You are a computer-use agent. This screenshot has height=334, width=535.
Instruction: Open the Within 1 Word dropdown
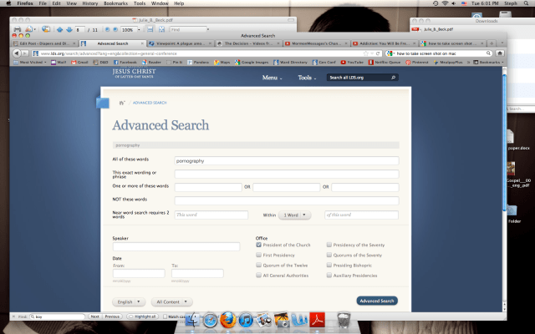(x=294, y=215)
